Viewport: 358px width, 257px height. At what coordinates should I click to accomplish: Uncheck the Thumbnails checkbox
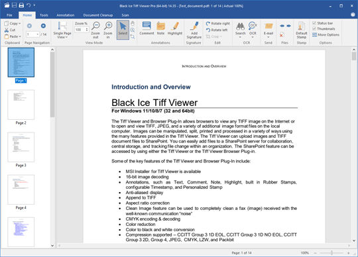pos(314,28)
